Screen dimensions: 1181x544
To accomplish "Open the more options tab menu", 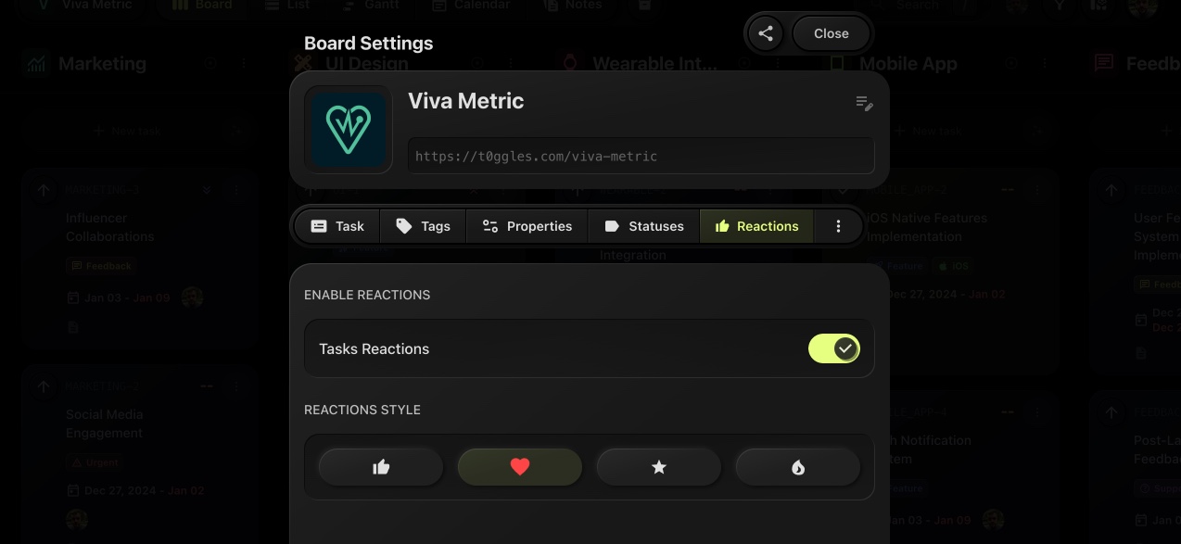I will [x=838, y=226].
